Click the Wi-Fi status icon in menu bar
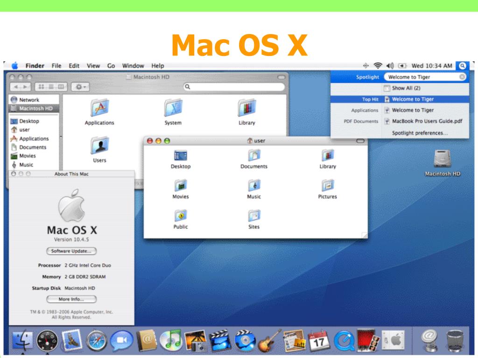This screenshot has width=478, height=358. pos(378,66)
